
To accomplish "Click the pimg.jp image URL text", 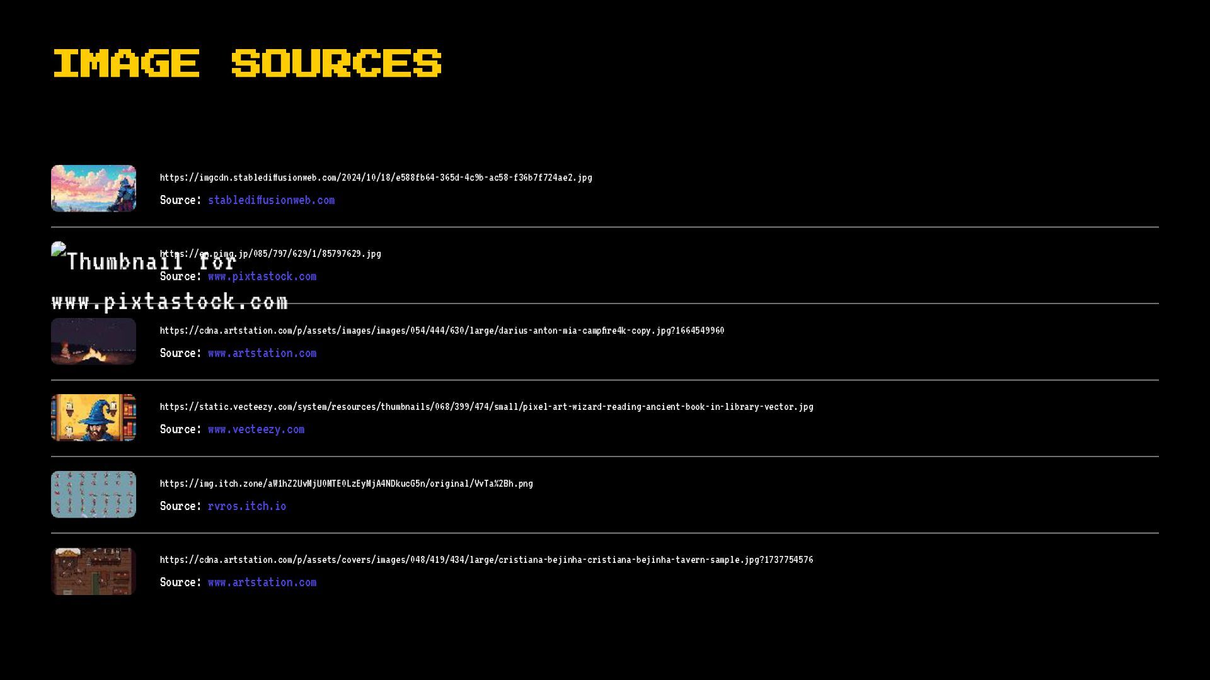I will (x=302, y=254).
